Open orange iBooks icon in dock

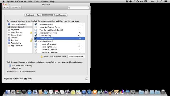(95, 92)
